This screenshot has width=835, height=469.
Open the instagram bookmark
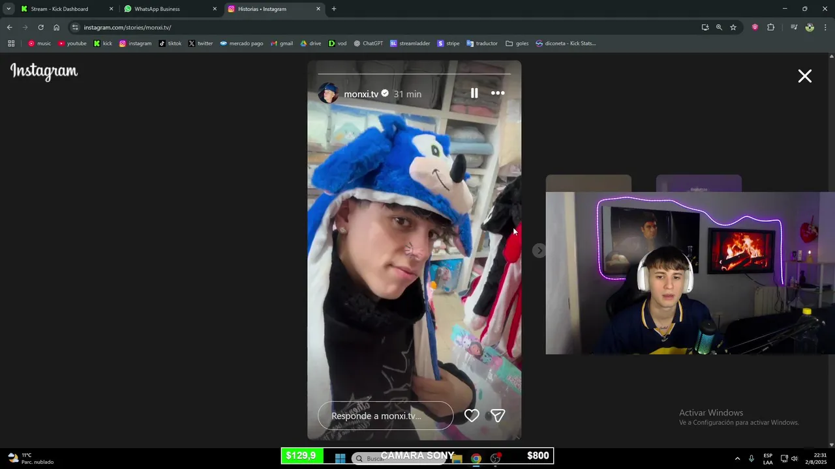click(x=135, y=44)
